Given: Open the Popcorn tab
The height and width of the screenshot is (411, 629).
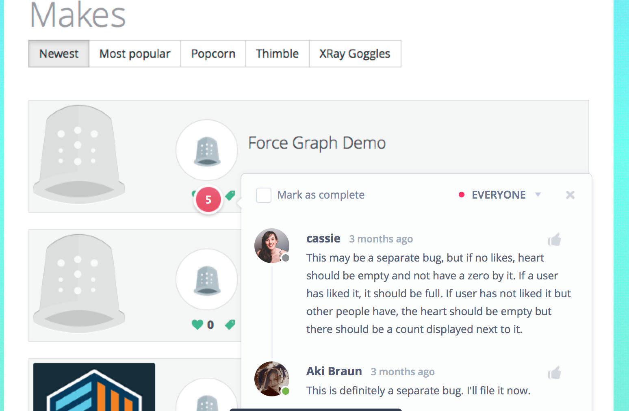Looking at the screenshot, I should [x=213, y=54].
